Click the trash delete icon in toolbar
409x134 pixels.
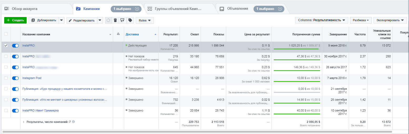pos(115,20)
